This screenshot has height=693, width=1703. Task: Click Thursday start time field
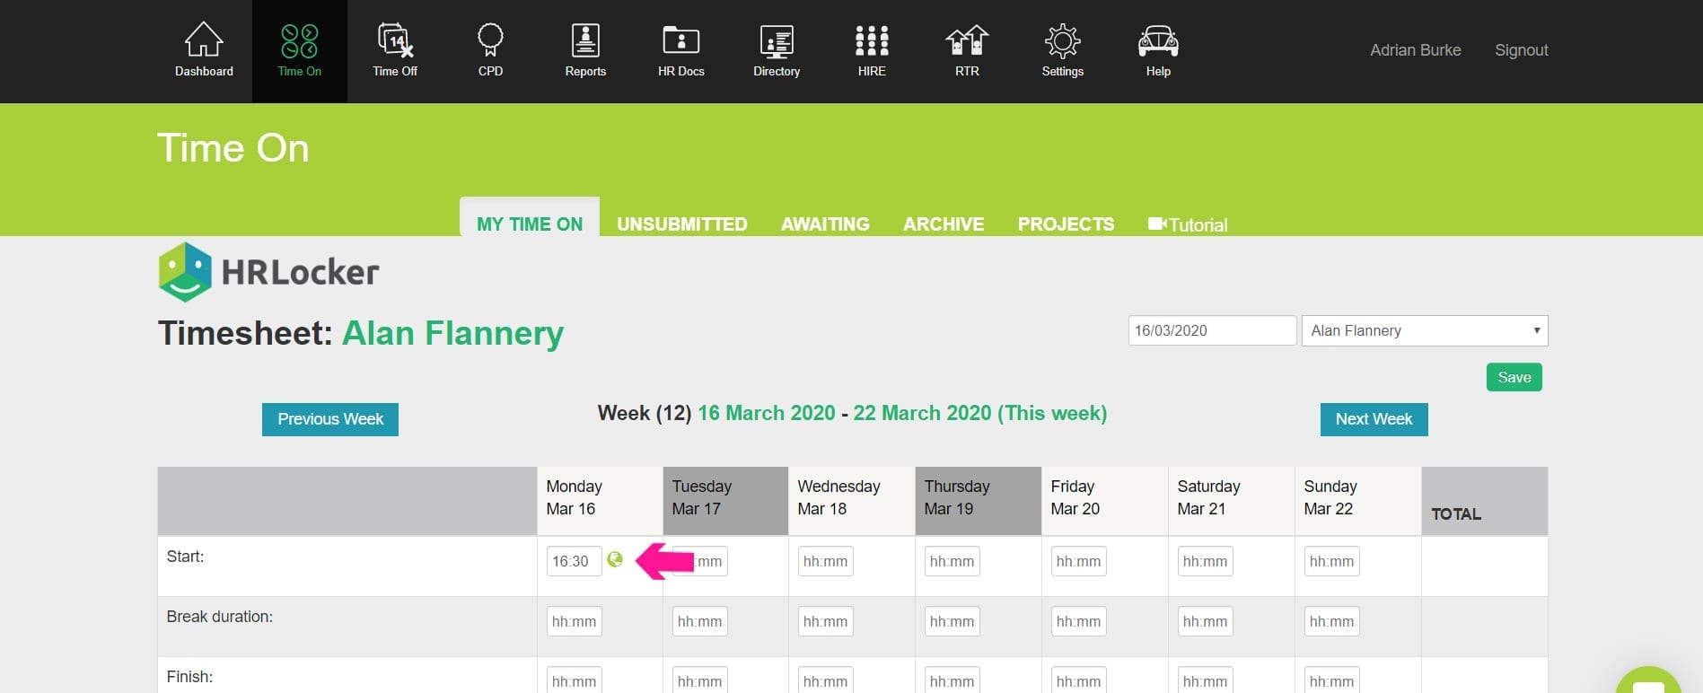coord(952,561)
